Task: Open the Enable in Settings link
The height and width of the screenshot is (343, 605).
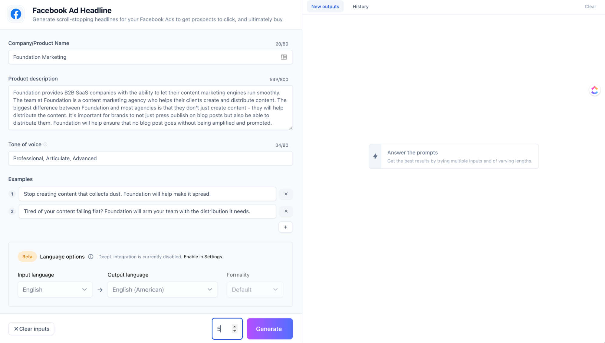Action: [203, 257]
